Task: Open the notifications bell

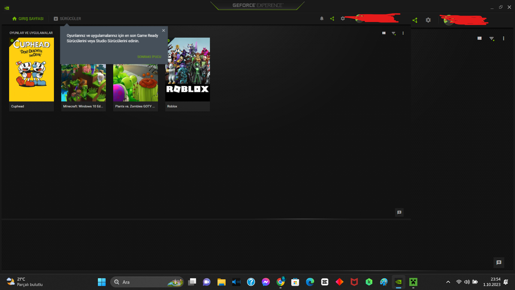Action: coord(321,19)
